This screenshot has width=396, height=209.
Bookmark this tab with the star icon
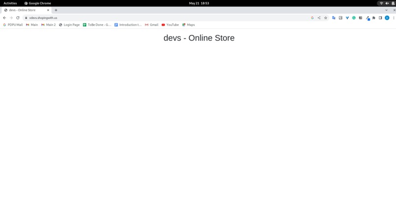tap(326, 18)
